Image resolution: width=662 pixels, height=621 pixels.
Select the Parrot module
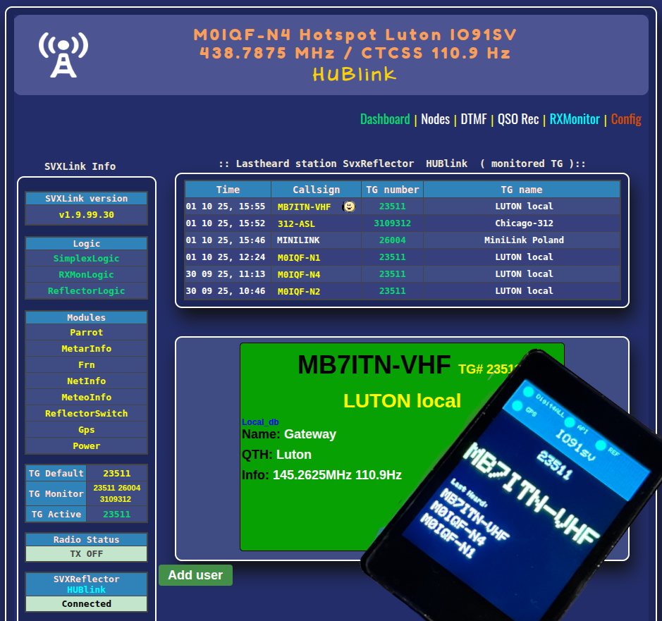(x=86, y=333)
